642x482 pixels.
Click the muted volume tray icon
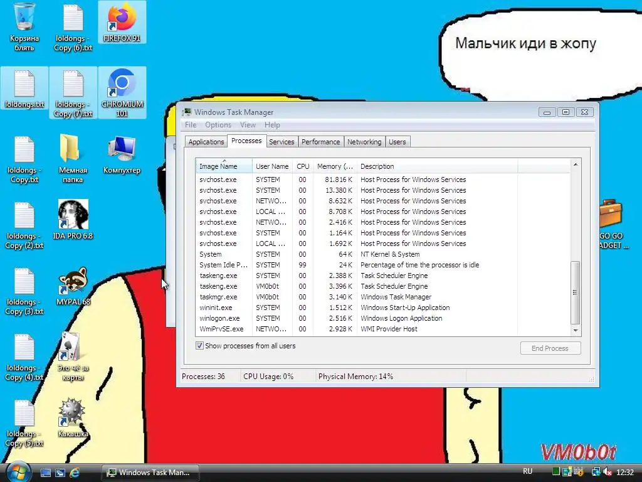(x=608, y=472)
